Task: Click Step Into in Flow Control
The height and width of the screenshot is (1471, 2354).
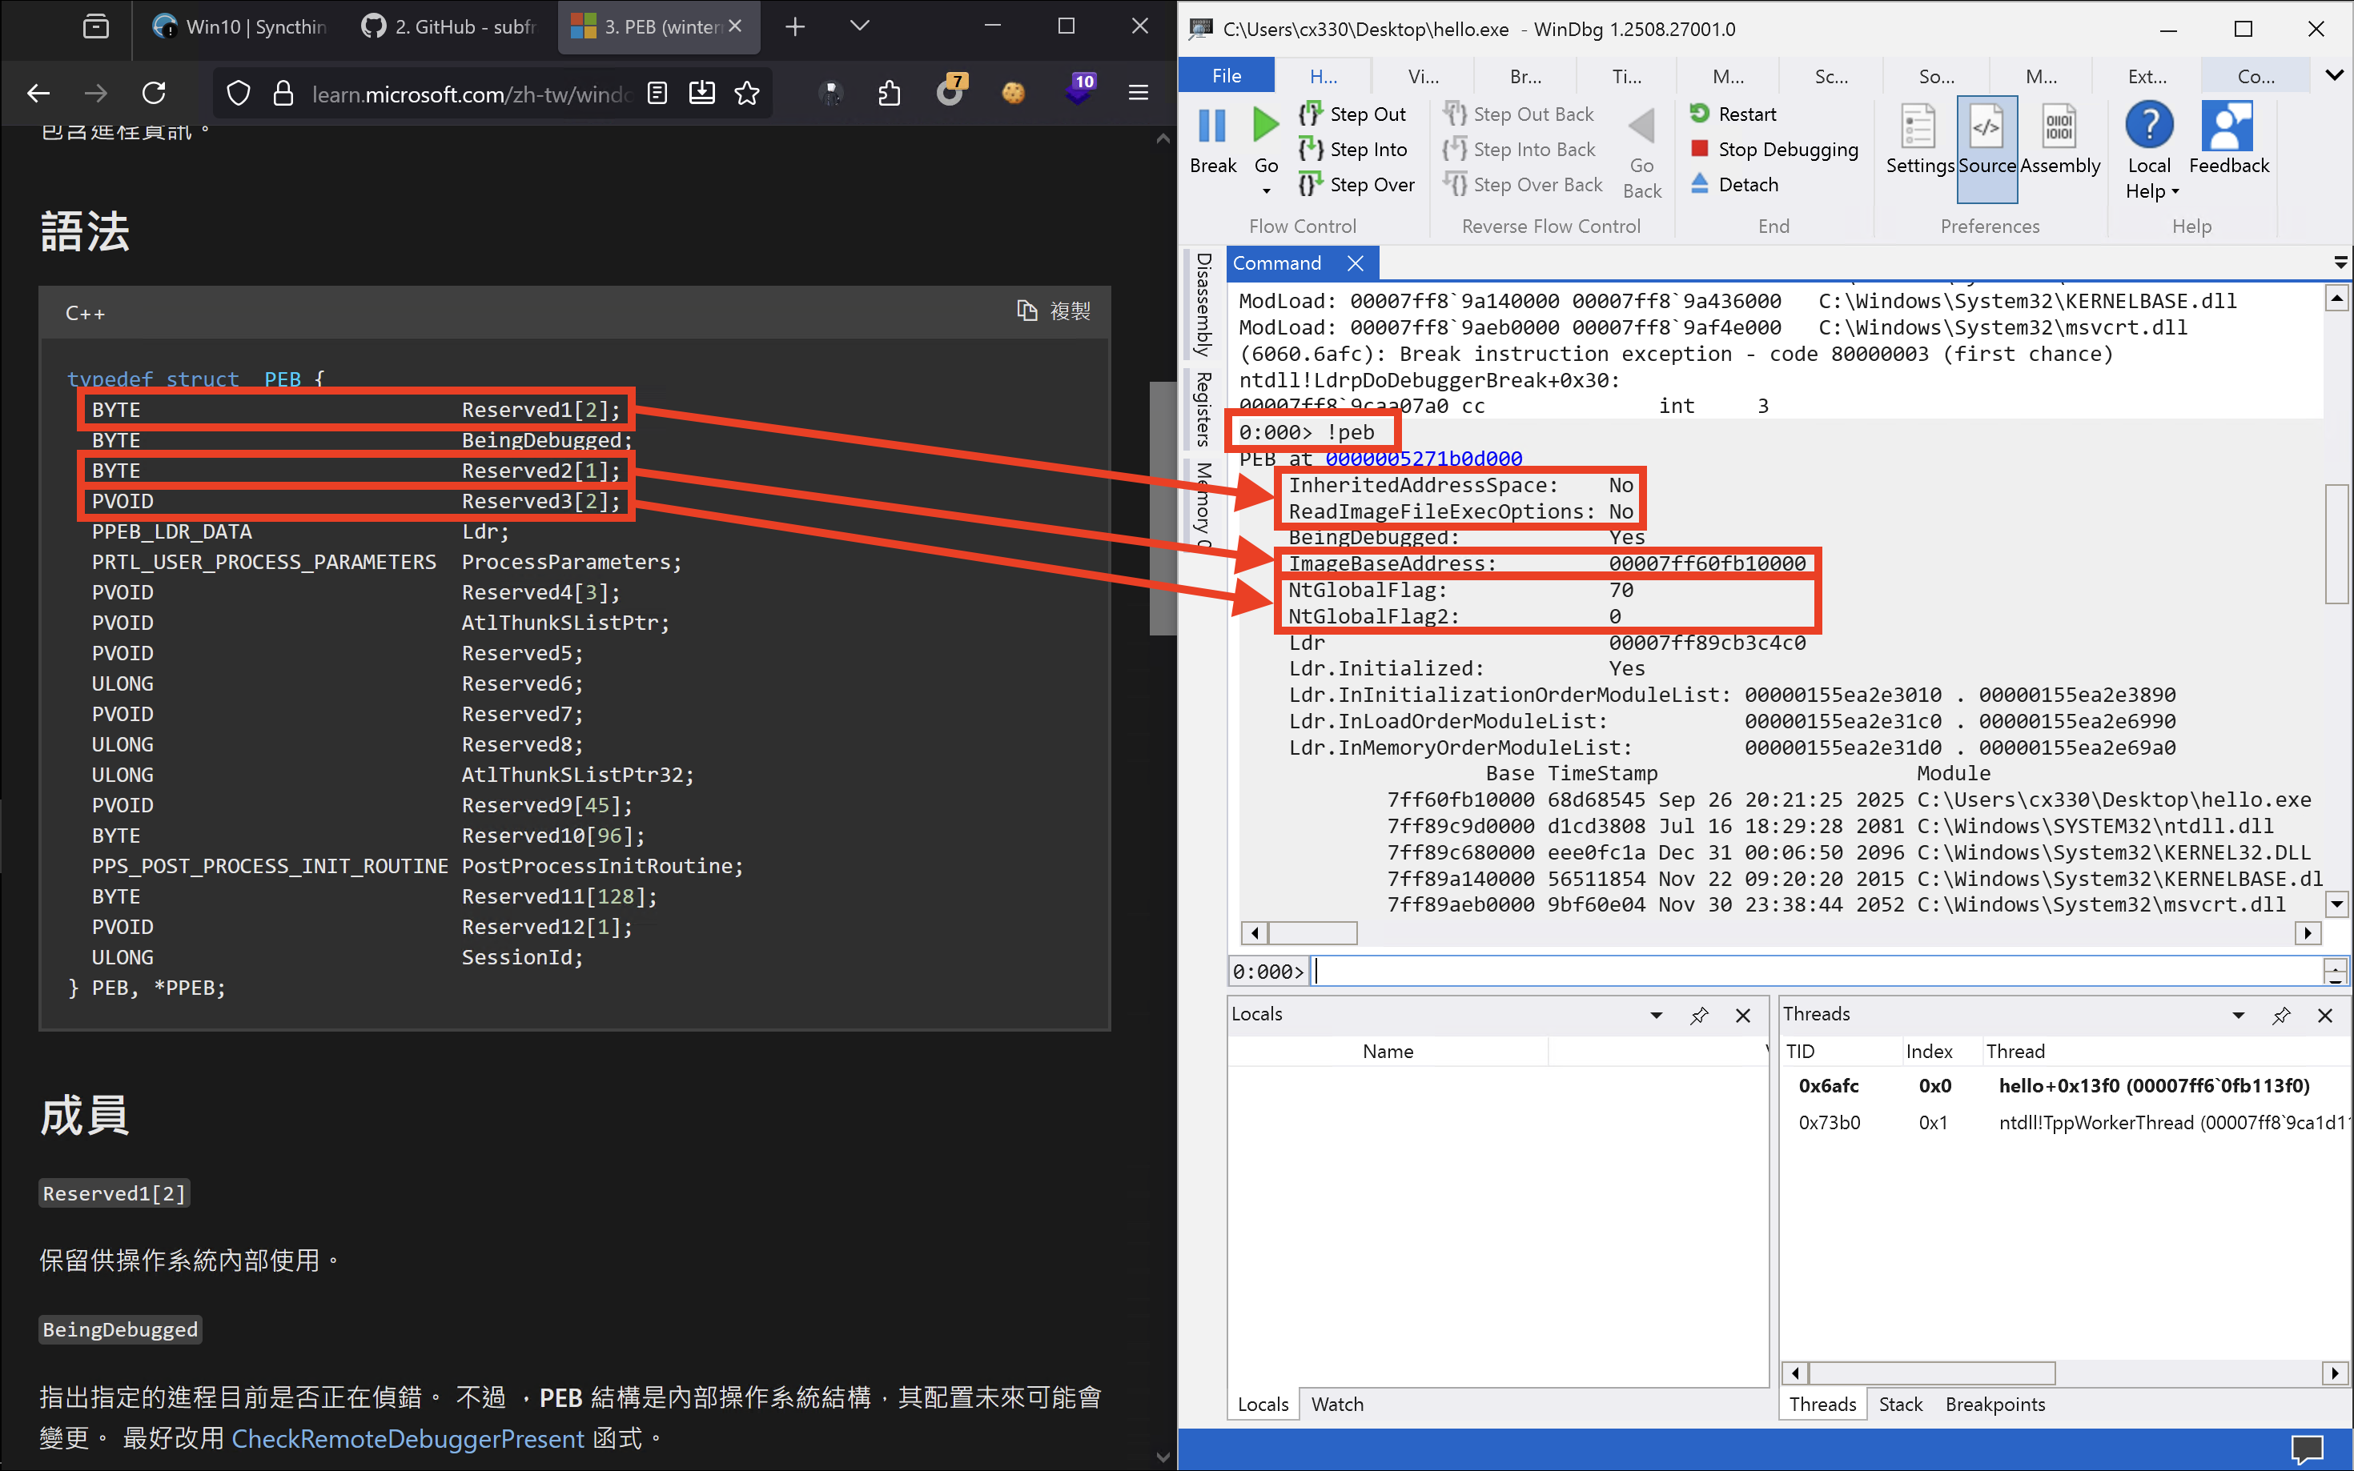Action: click(x=1352, y=149)
